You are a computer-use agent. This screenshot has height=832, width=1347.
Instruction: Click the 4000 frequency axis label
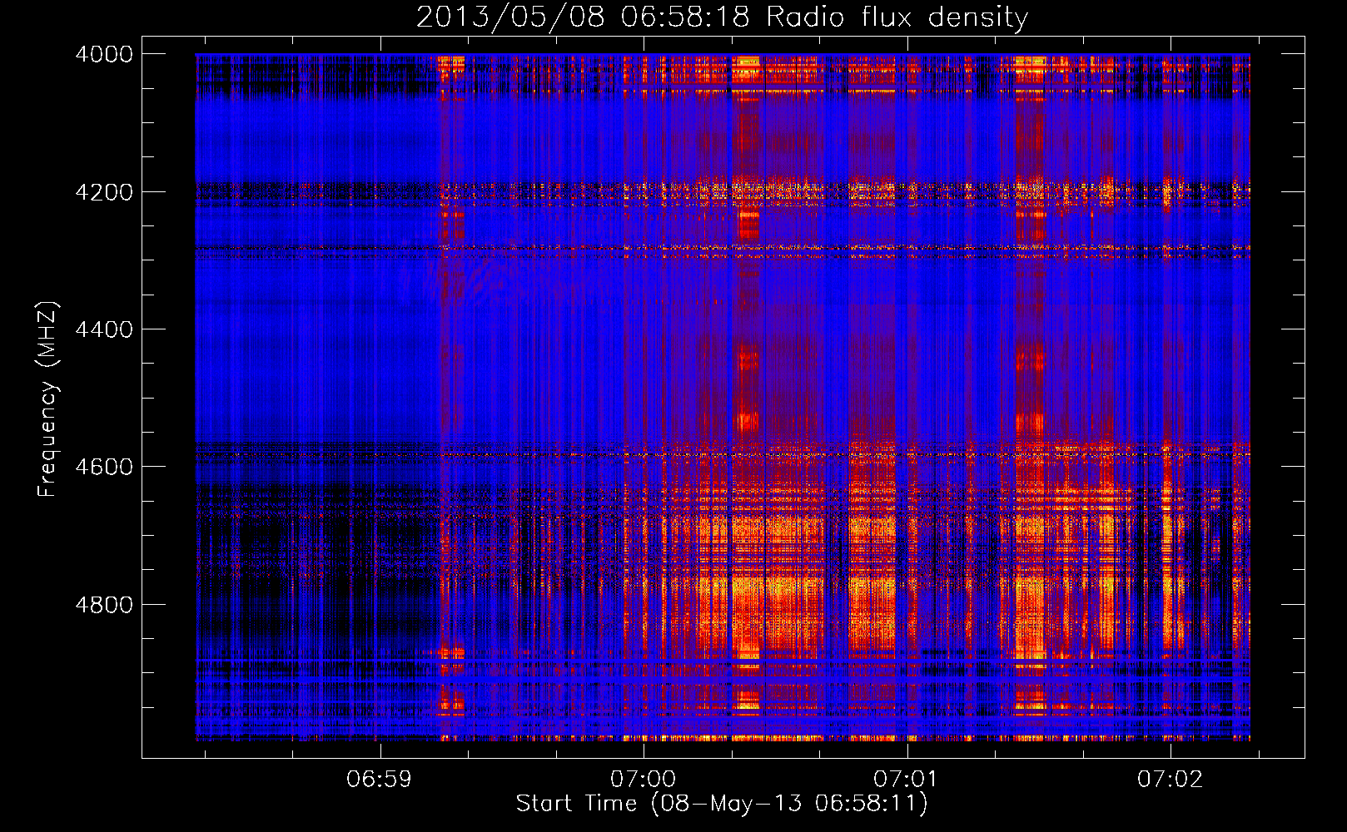104,54
